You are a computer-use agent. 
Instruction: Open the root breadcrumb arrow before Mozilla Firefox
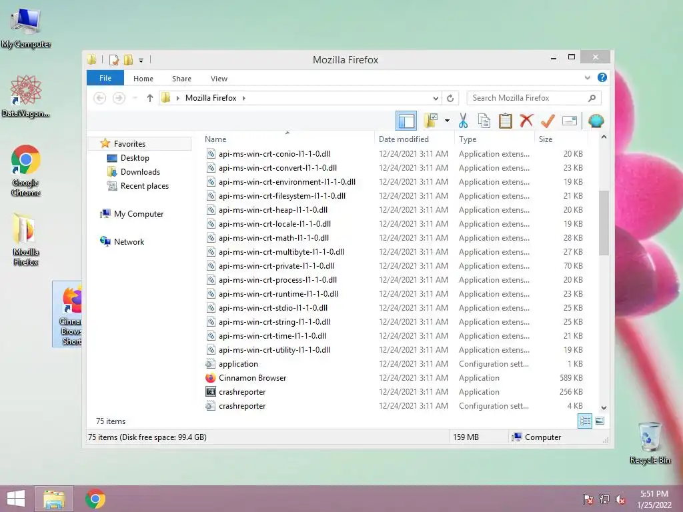click(177, 98)
